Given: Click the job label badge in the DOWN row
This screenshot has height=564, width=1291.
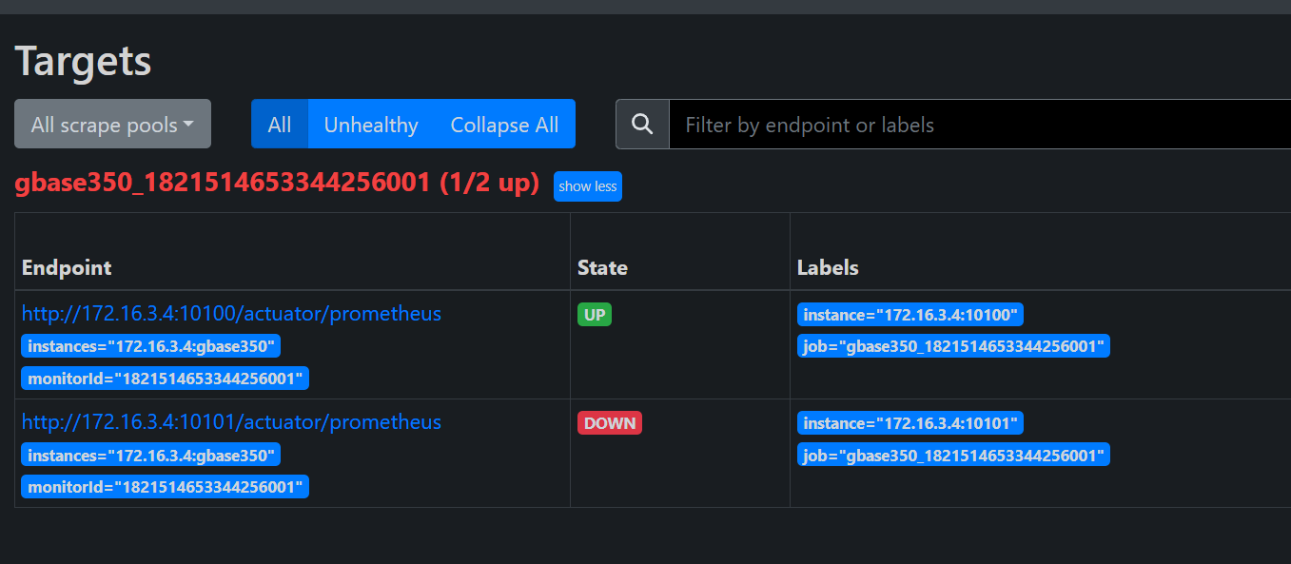Looking at the screenshot, I should click(x=953, y=456).
